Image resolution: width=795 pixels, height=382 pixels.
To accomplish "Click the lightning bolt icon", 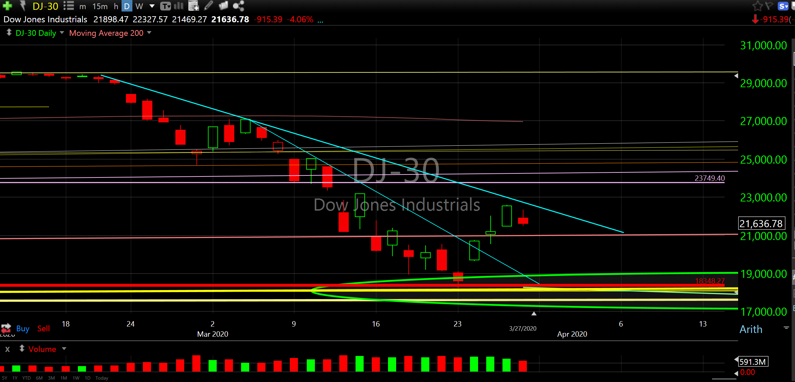I will [x=23, y=6].
